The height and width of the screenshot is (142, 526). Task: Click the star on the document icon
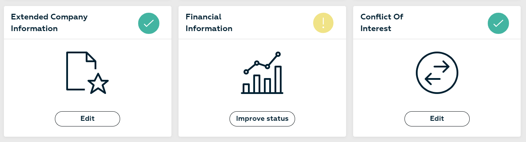coord(98,84)
